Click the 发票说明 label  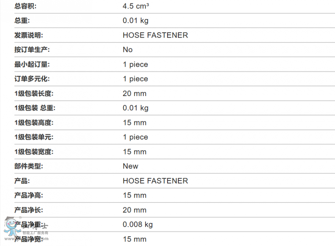pyautogui.click(x=29, y=35)
